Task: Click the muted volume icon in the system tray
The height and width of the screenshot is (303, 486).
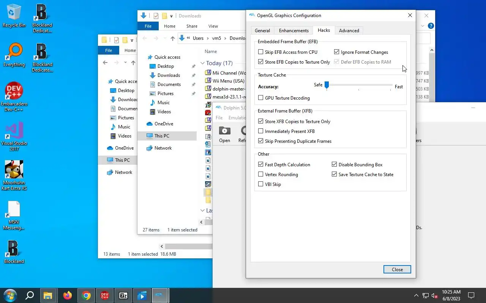Action: pyautogui.click(x=435, y=295)
